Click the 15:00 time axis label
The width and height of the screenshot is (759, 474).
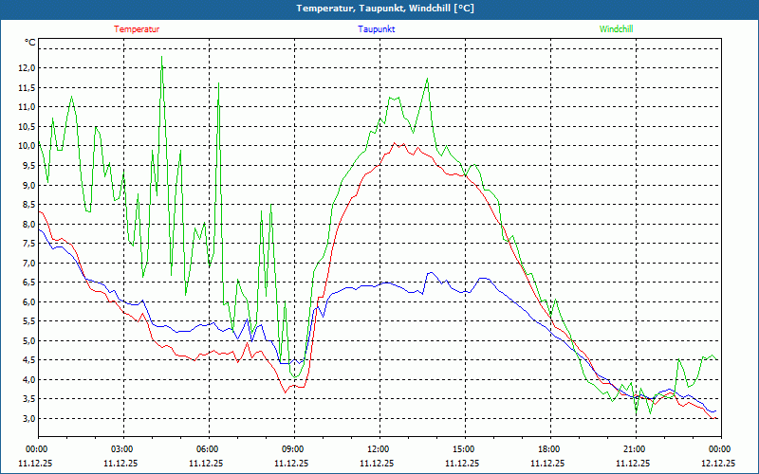coord(464,449)
